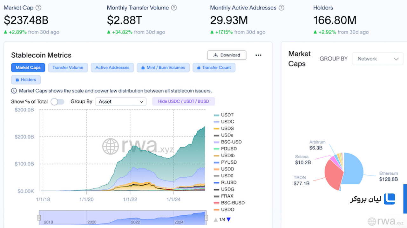Click the Arbitrum $6.3B pie label
This screenshot has width=407, height=228.
317,145
